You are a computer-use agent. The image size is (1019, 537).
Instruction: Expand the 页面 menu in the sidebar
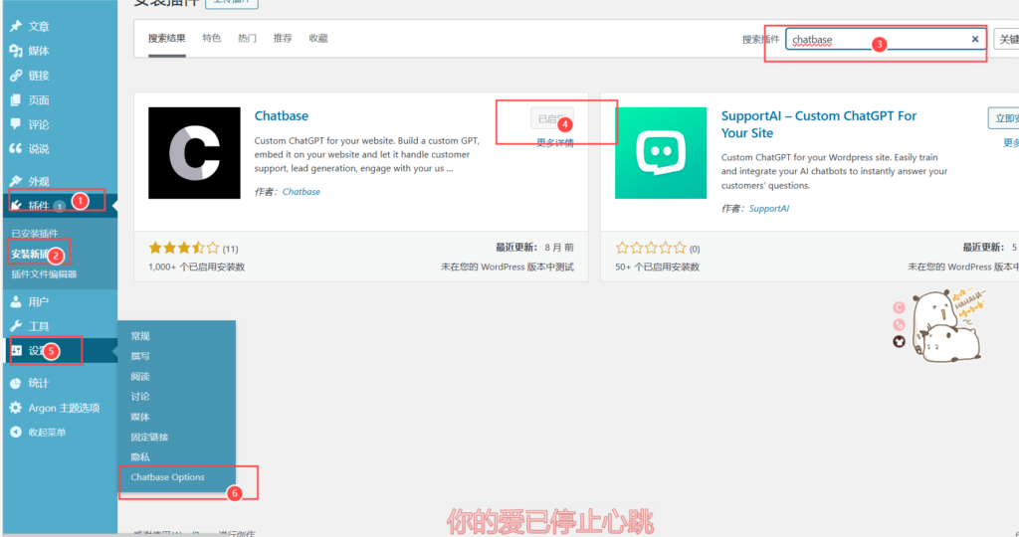point(39,100)
